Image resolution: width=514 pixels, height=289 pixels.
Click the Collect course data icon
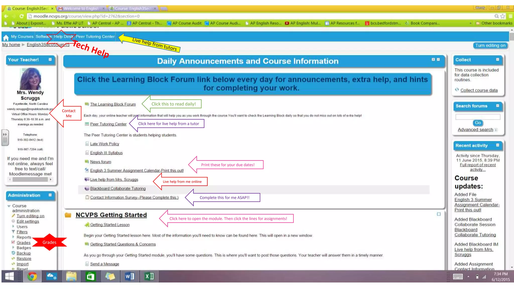[x=457, y=90]
